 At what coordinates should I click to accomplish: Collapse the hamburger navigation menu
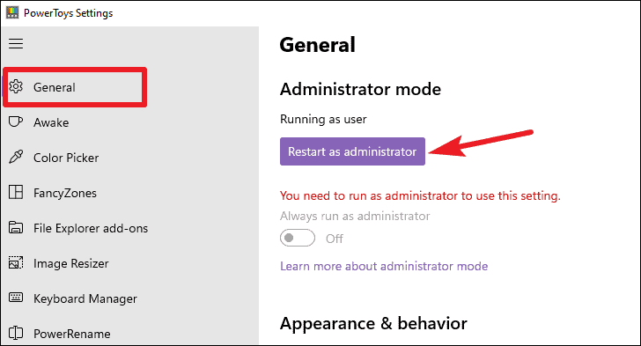[x=16, y=43]
